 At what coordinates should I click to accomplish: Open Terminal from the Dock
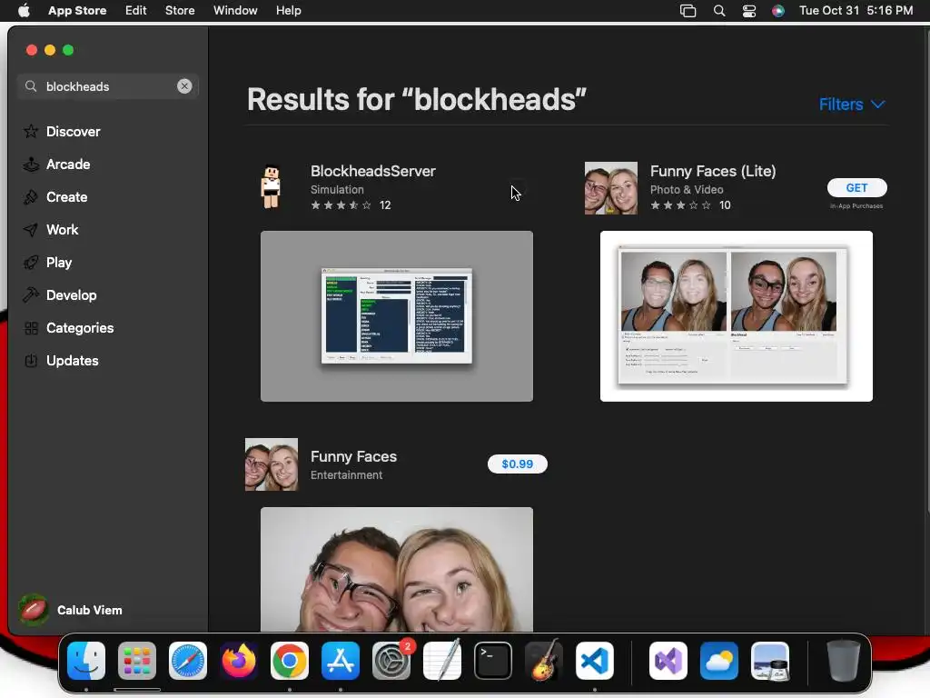[x=493, y=661]
